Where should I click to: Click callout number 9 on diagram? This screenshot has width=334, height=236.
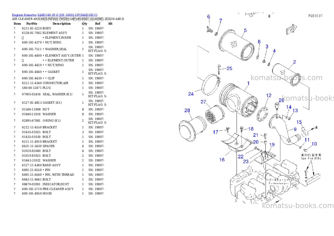coord(295,129)
